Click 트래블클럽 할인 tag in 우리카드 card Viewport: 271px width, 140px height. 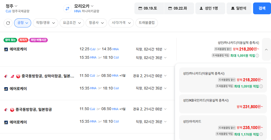(227, 128)
